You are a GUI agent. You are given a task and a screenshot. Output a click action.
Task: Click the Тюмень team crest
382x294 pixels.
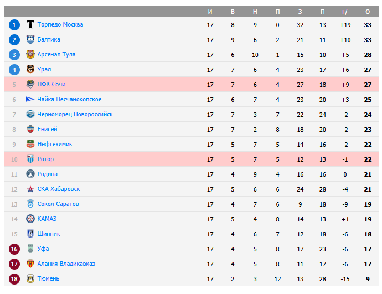tap(30, 278)
